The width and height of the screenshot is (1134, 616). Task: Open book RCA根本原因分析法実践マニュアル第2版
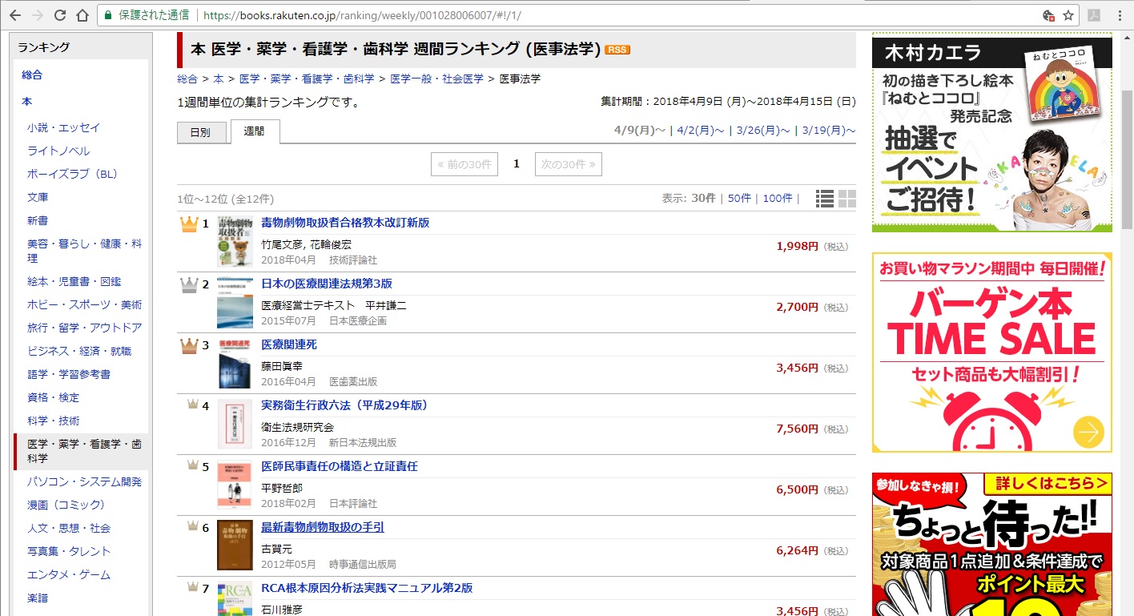[367, 588]
